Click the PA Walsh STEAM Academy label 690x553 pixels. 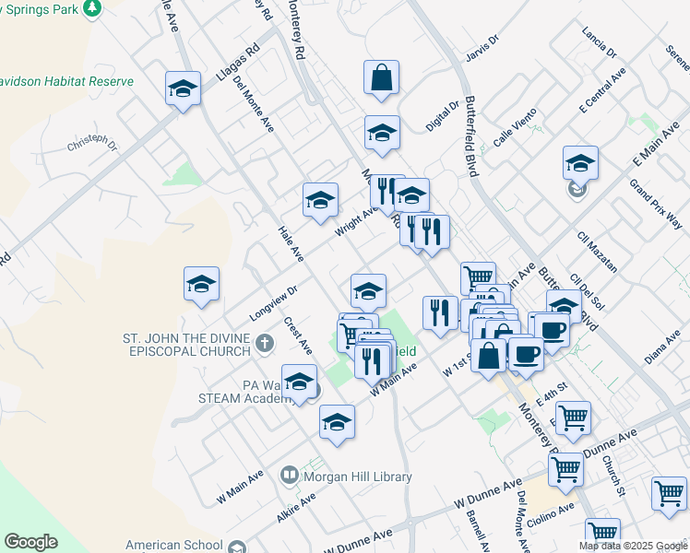pyautogui.click(x=245, y=392)
